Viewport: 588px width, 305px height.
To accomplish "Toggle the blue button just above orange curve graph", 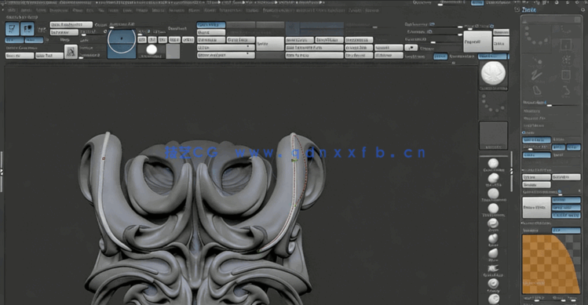I will (x=566, y=230).
